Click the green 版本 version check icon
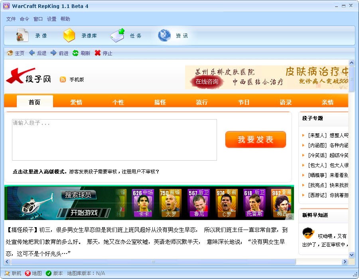Image resolution: width=359 pixels, height=279 pixels. [x=49, y=273]
